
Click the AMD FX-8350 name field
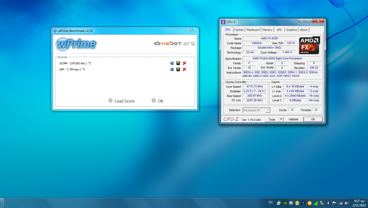click(269, 39)
